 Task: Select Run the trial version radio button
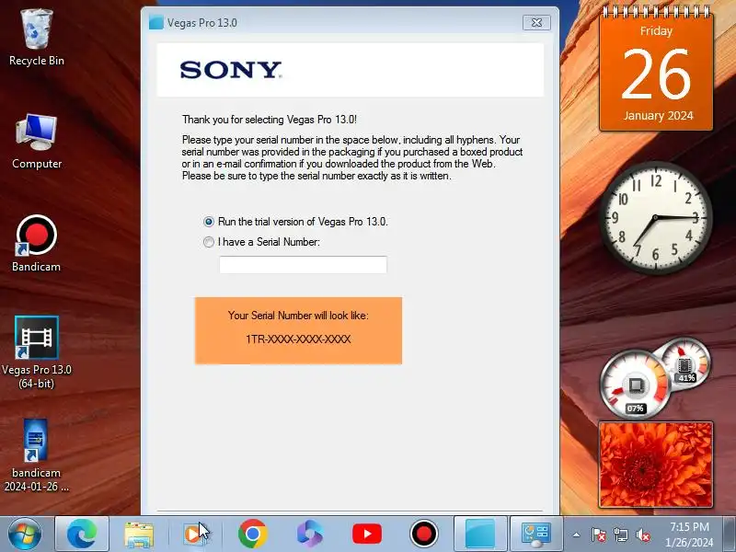click(209, 222)
